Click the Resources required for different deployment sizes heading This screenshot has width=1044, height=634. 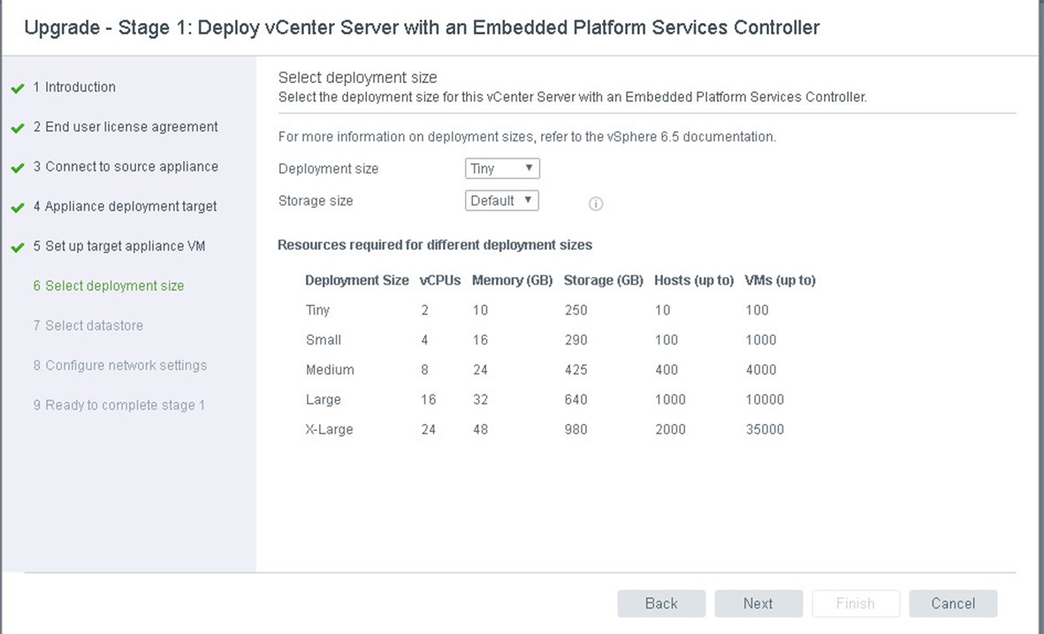[435, 245]
